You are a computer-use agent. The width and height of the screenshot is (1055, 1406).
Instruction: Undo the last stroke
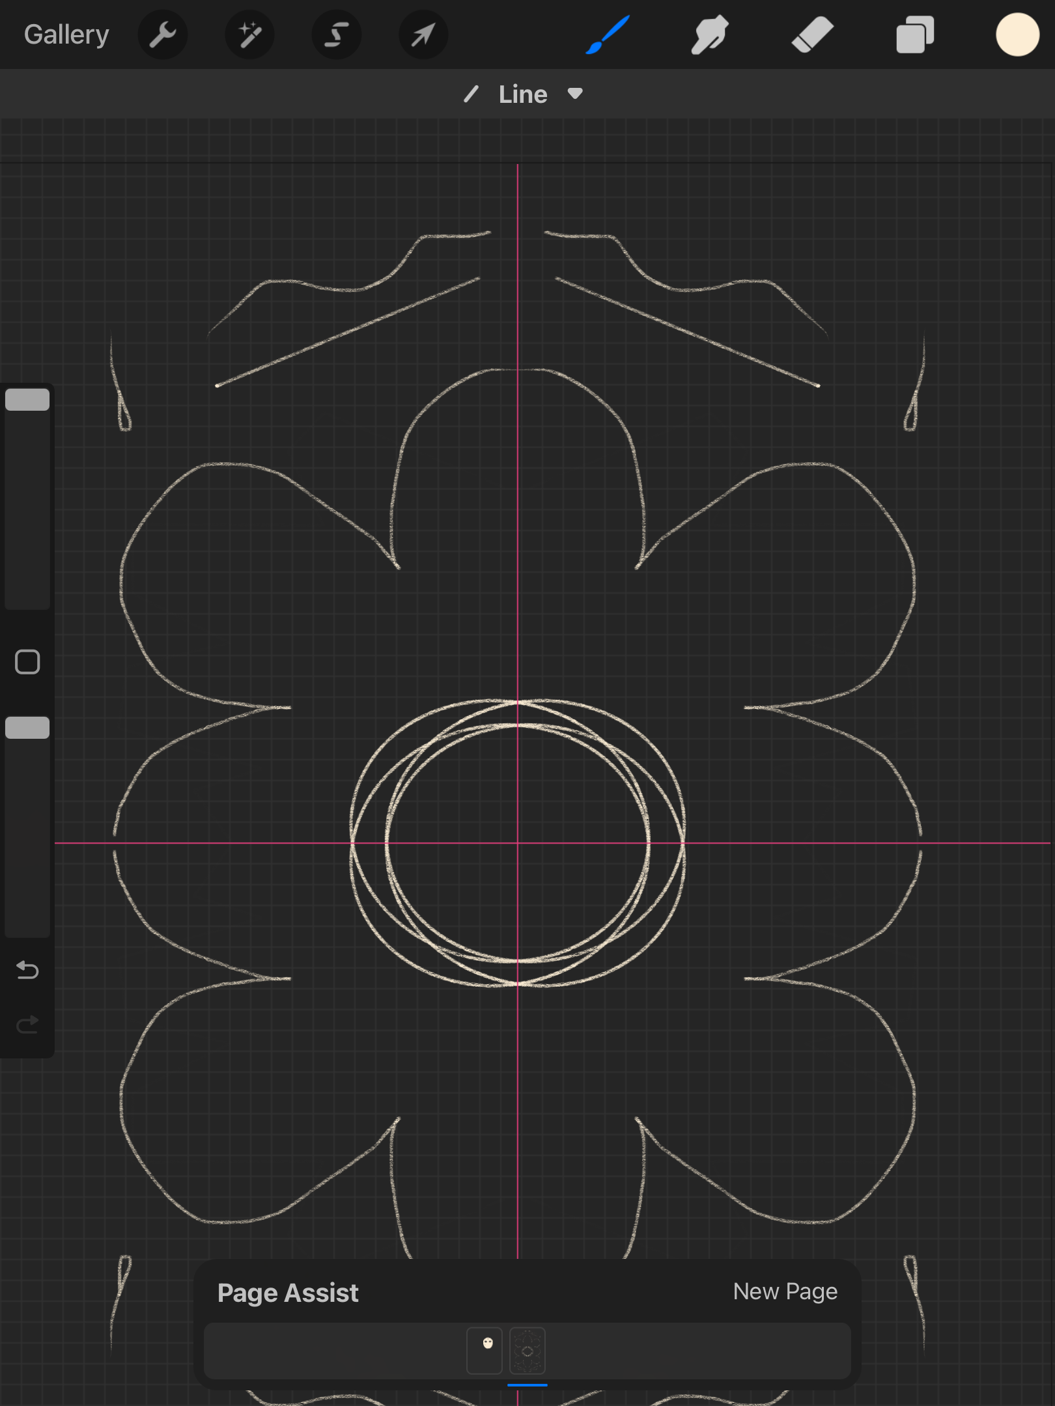27,970
